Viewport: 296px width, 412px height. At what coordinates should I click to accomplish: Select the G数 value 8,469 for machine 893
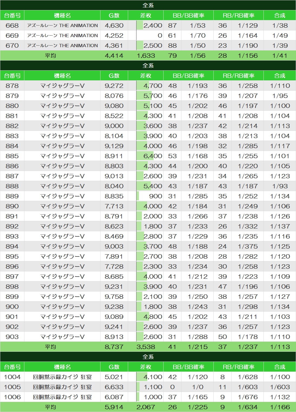click(x=114, y=236)
